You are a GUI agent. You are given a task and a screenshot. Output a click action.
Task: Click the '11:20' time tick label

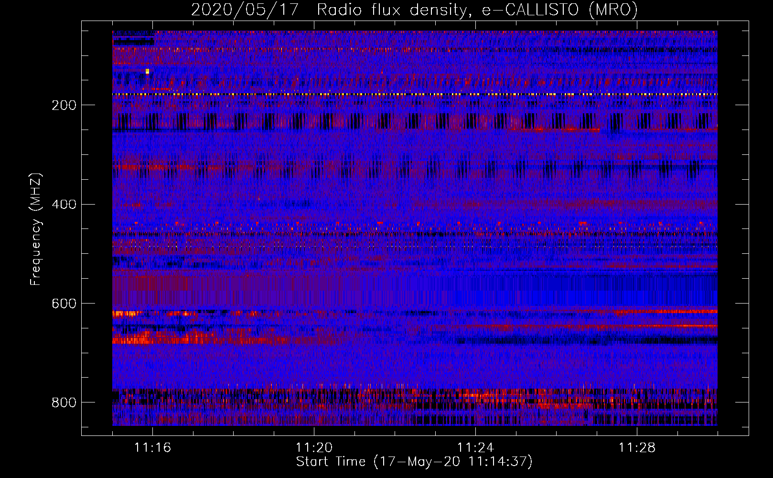click(314, 447)
